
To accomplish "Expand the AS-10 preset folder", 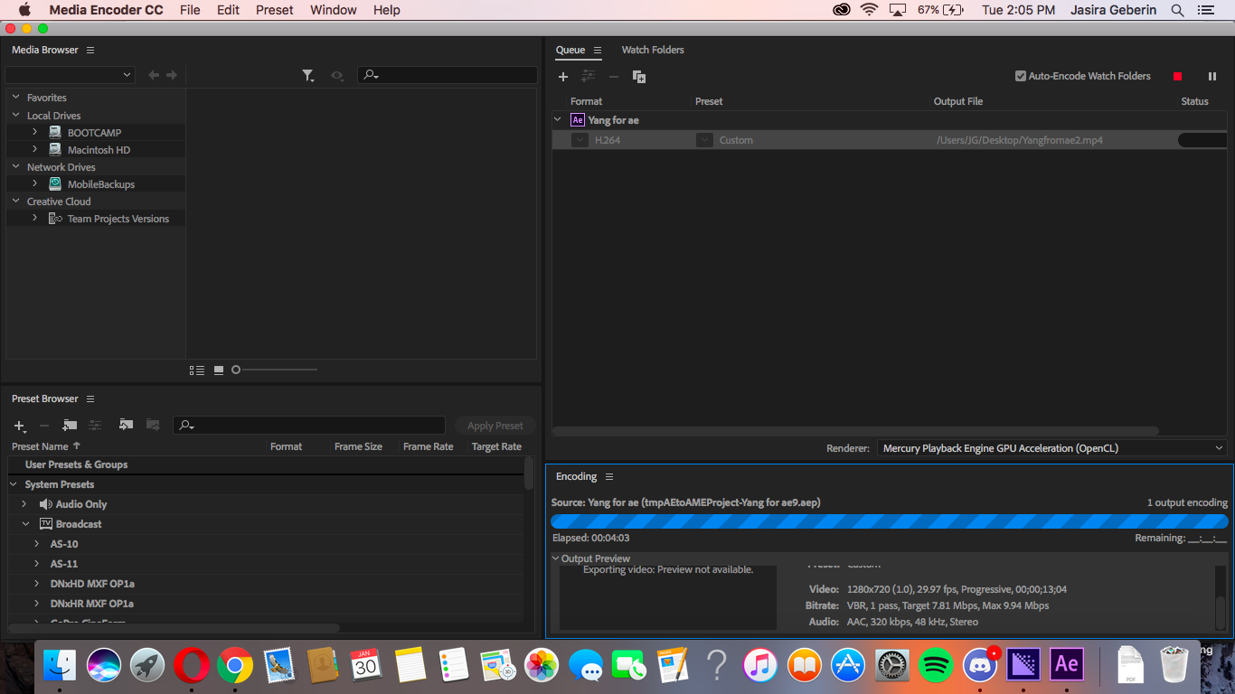I will pyautogui.click(x=37, y=544).
